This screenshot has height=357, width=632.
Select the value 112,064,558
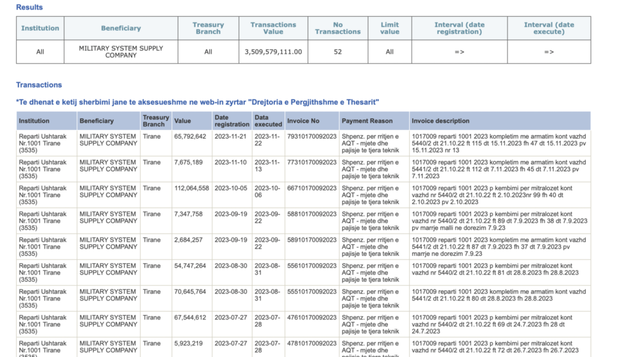pyautogui.click(x=192, y=188)
